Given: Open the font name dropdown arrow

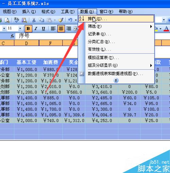Looking at the screenshot, I should pyautogui.click(x=4, y=28).
